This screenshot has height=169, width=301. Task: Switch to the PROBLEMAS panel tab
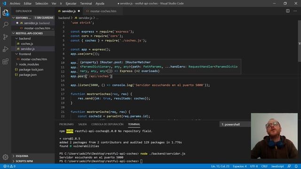66,124
